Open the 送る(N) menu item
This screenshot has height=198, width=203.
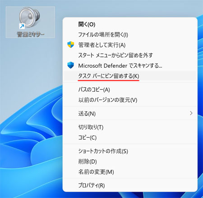[130, 114]
